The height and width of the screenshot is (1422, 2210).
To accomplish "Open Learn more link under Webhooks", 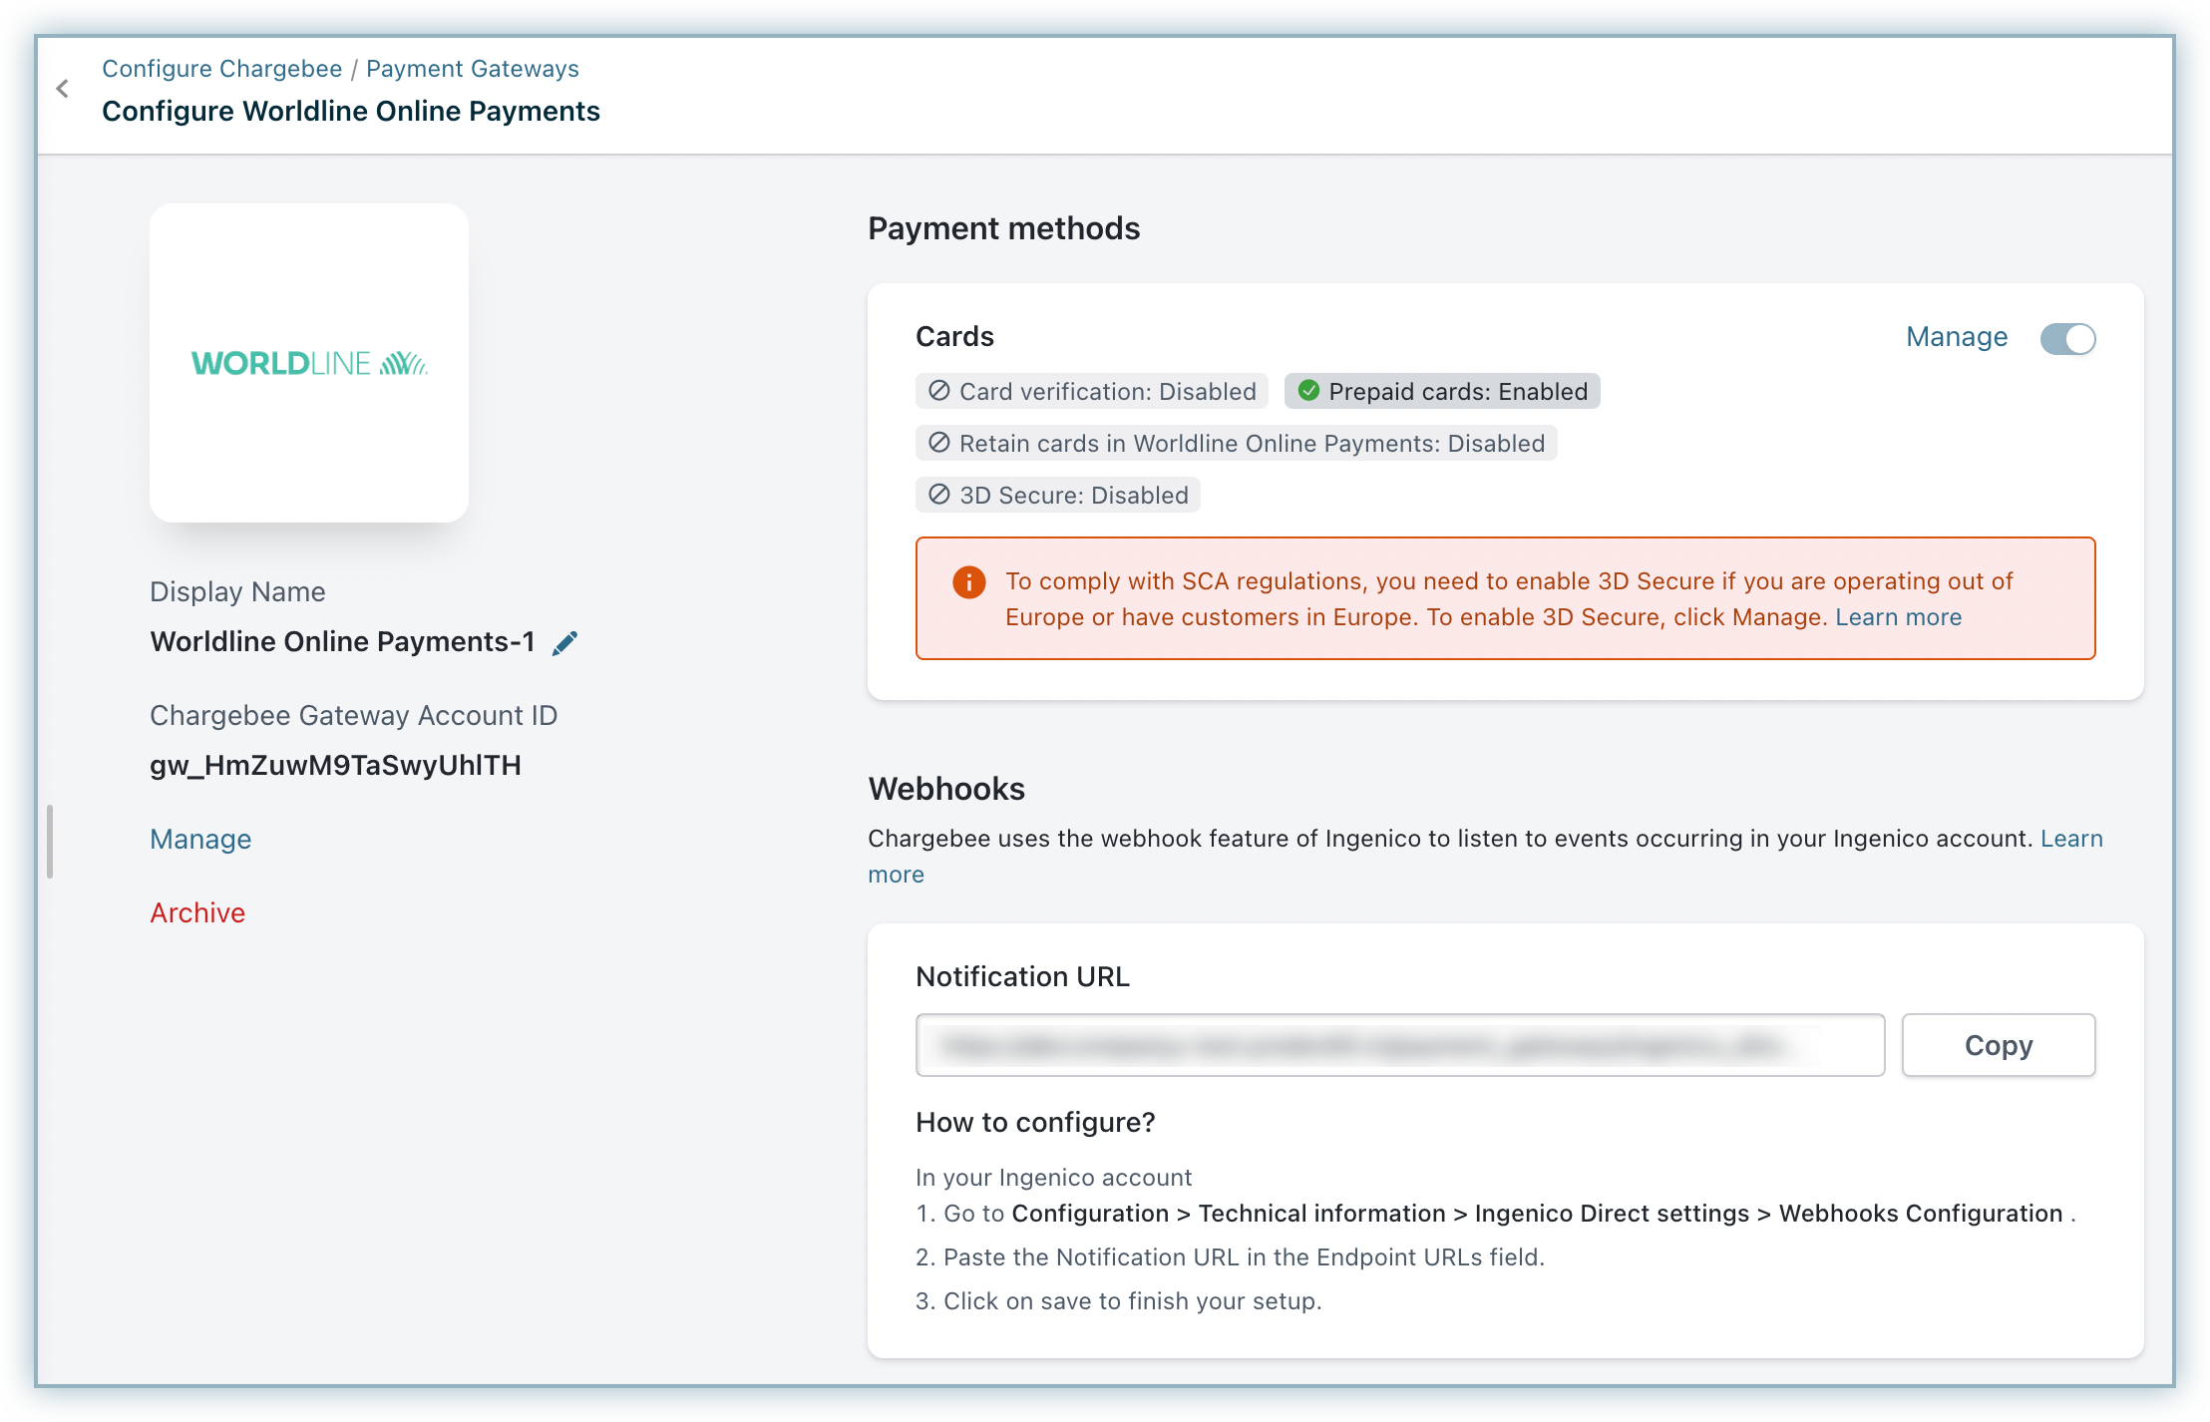I will tap(2071, 839).
